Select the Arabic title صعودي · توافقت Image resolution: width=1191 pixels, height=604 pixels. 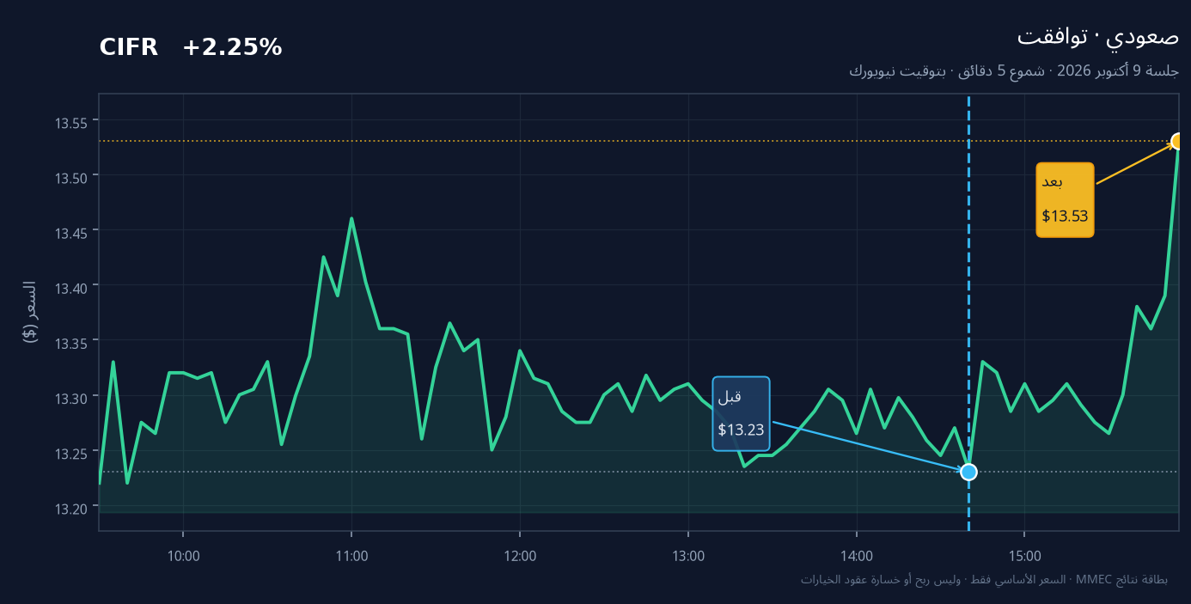1098,37
